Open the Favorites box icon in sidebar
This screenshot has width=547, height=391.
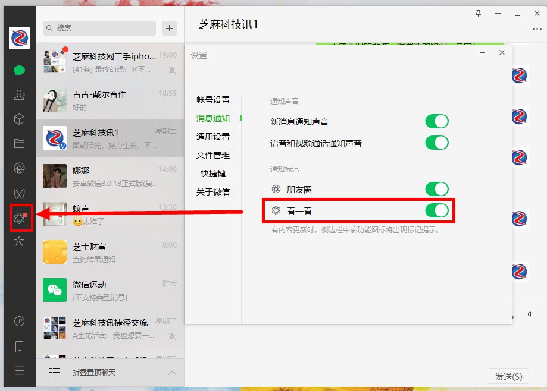19,119
